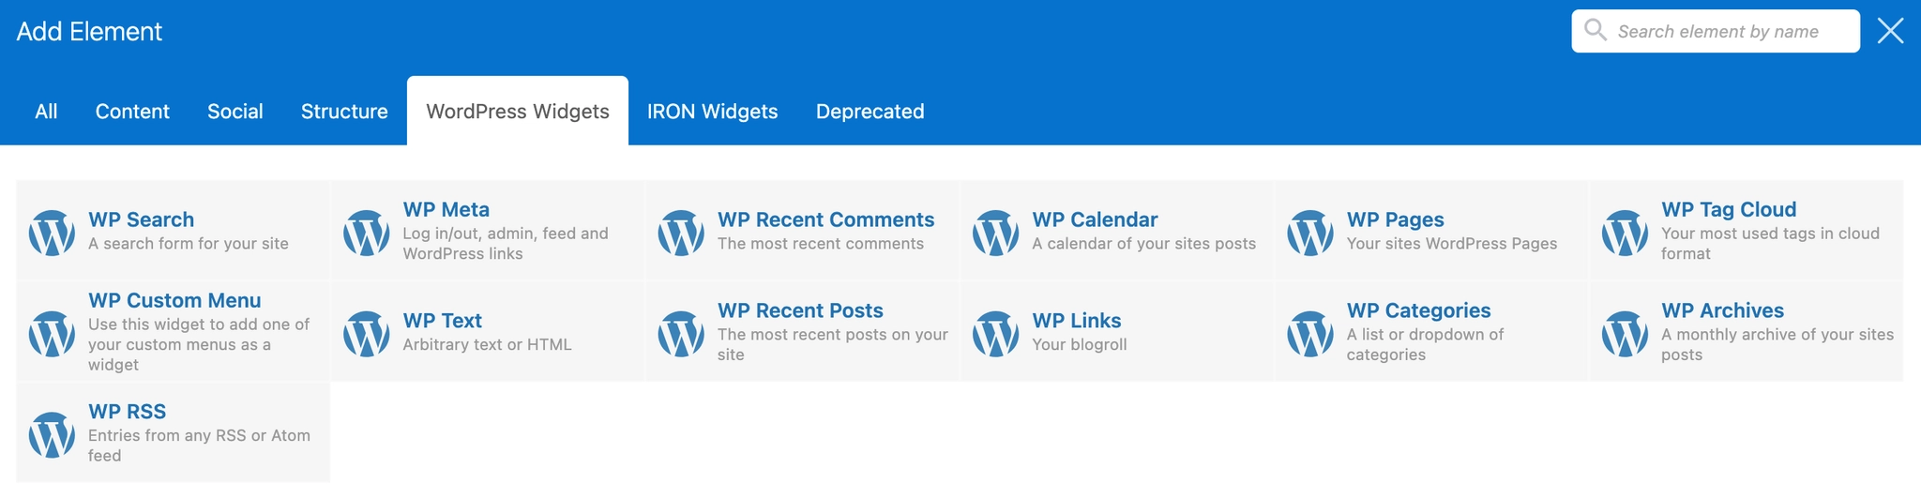Click the WordPress logo next to WP Meta
This screenshot has height=498, width=1921.
coord(367,233)
